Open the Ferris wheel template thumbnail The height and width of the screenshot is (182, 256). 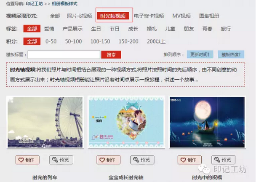(45, 122)
